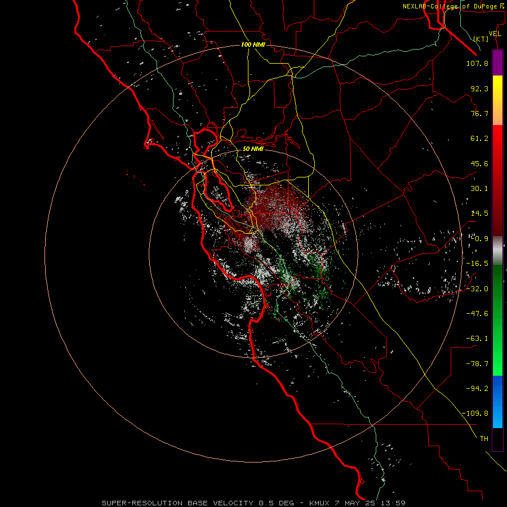Click the 50 NMI range ring label

(253, 149)
